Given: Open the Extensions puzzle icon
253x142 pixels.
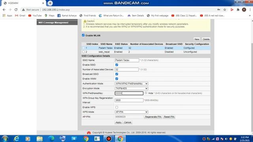Looking at the screenshot, I should click(238, 9).
